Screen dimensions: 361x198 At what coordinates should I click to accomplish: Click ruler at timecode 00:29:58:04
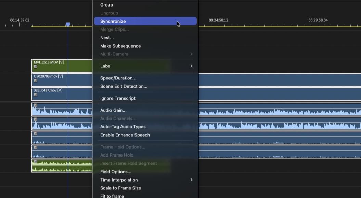click(318, 20)
